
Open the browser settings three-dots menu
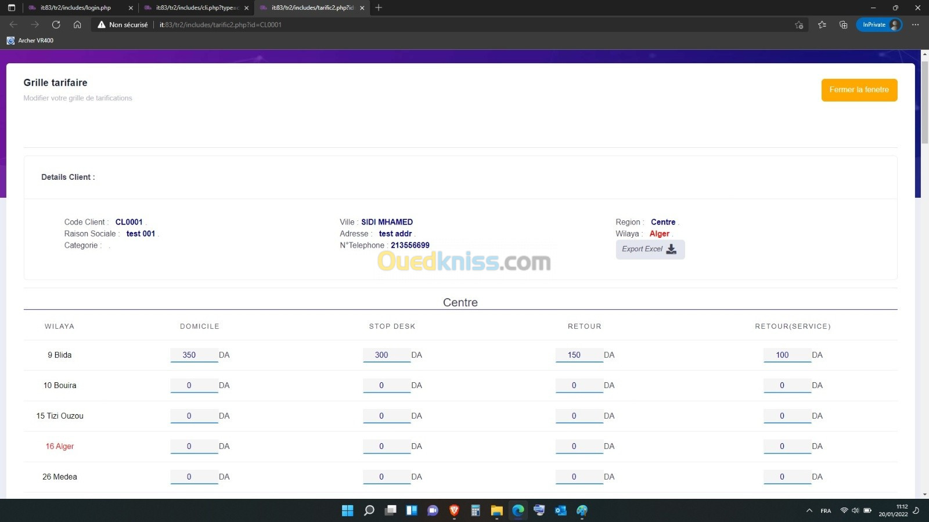pyautogui.click(x=916, y=24)
